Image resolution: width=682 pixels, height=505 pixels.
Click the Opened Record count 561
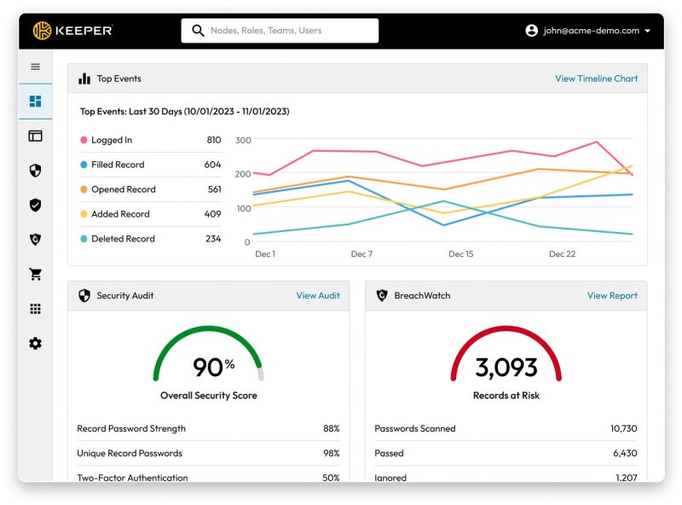click(215, 189)
